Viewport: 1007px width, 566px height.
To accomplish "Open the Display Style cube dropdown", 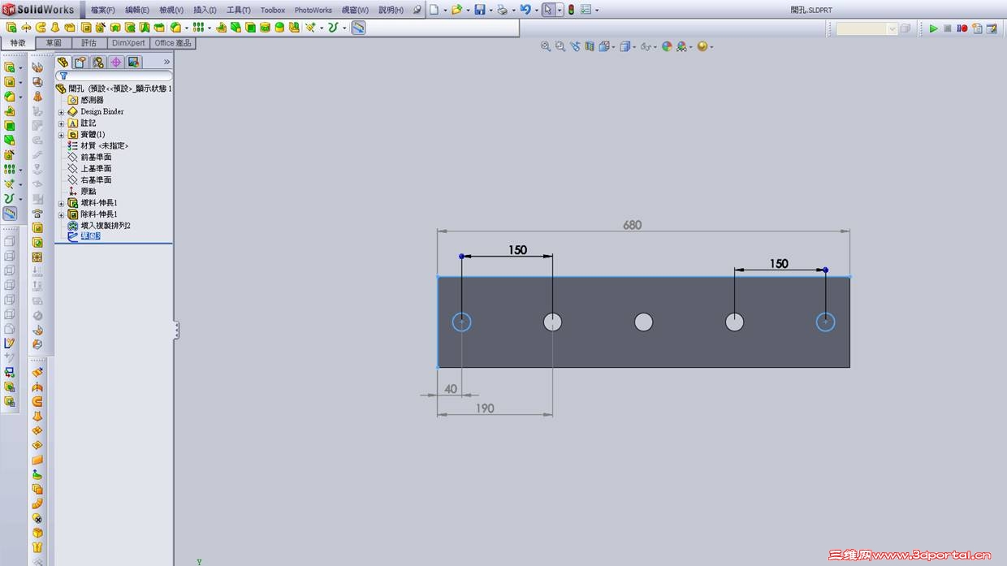I will click(628, 46).
